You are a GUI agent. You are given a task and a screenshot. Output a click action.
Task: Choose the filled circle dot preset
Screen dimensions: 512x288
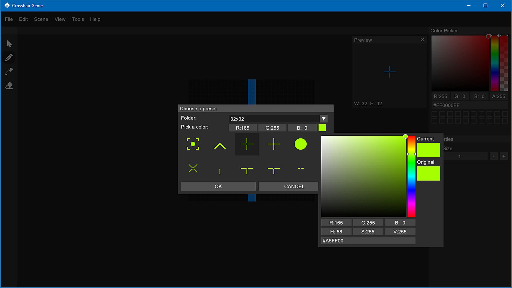pyautogui.click(x=301, y=144)
